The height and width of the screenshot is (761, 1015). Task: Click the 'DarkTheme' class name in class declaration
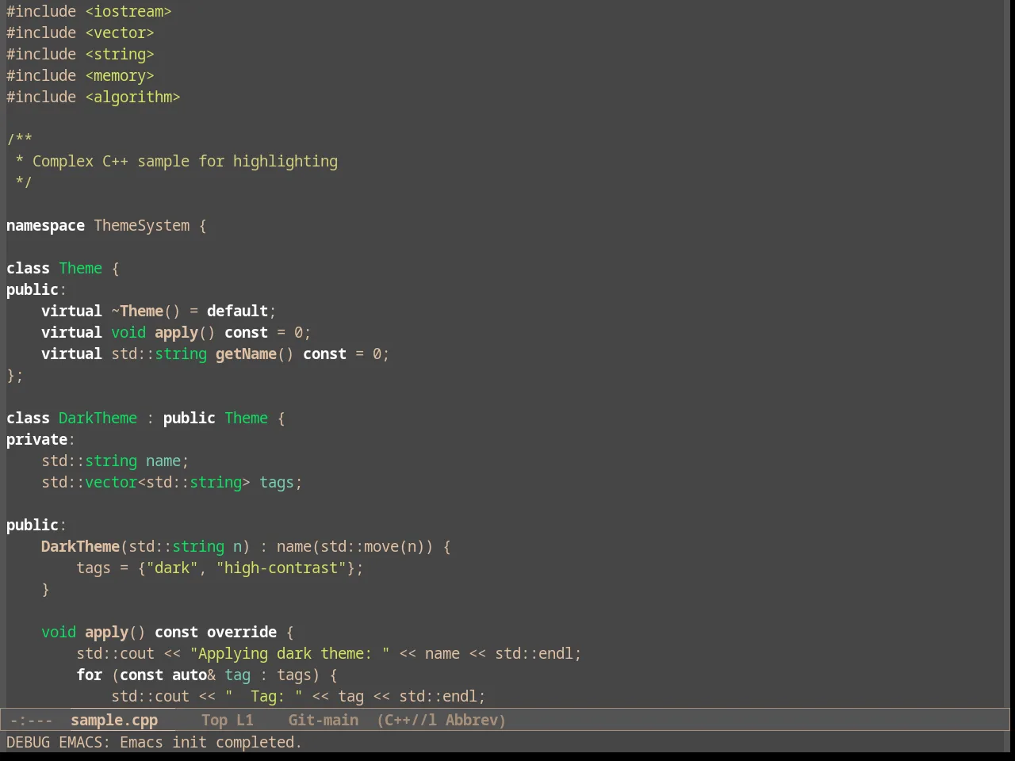(98, 418)
